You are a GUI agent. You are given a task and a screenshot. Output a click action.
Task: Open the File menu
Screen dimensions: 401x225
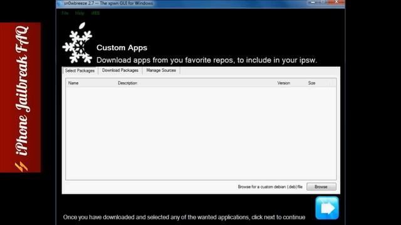[65, 13]
